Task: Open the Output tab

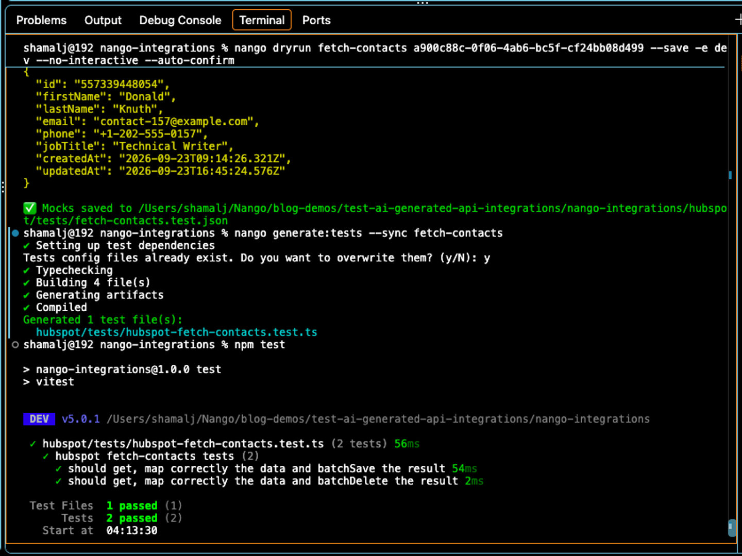Action: (103, 20)
